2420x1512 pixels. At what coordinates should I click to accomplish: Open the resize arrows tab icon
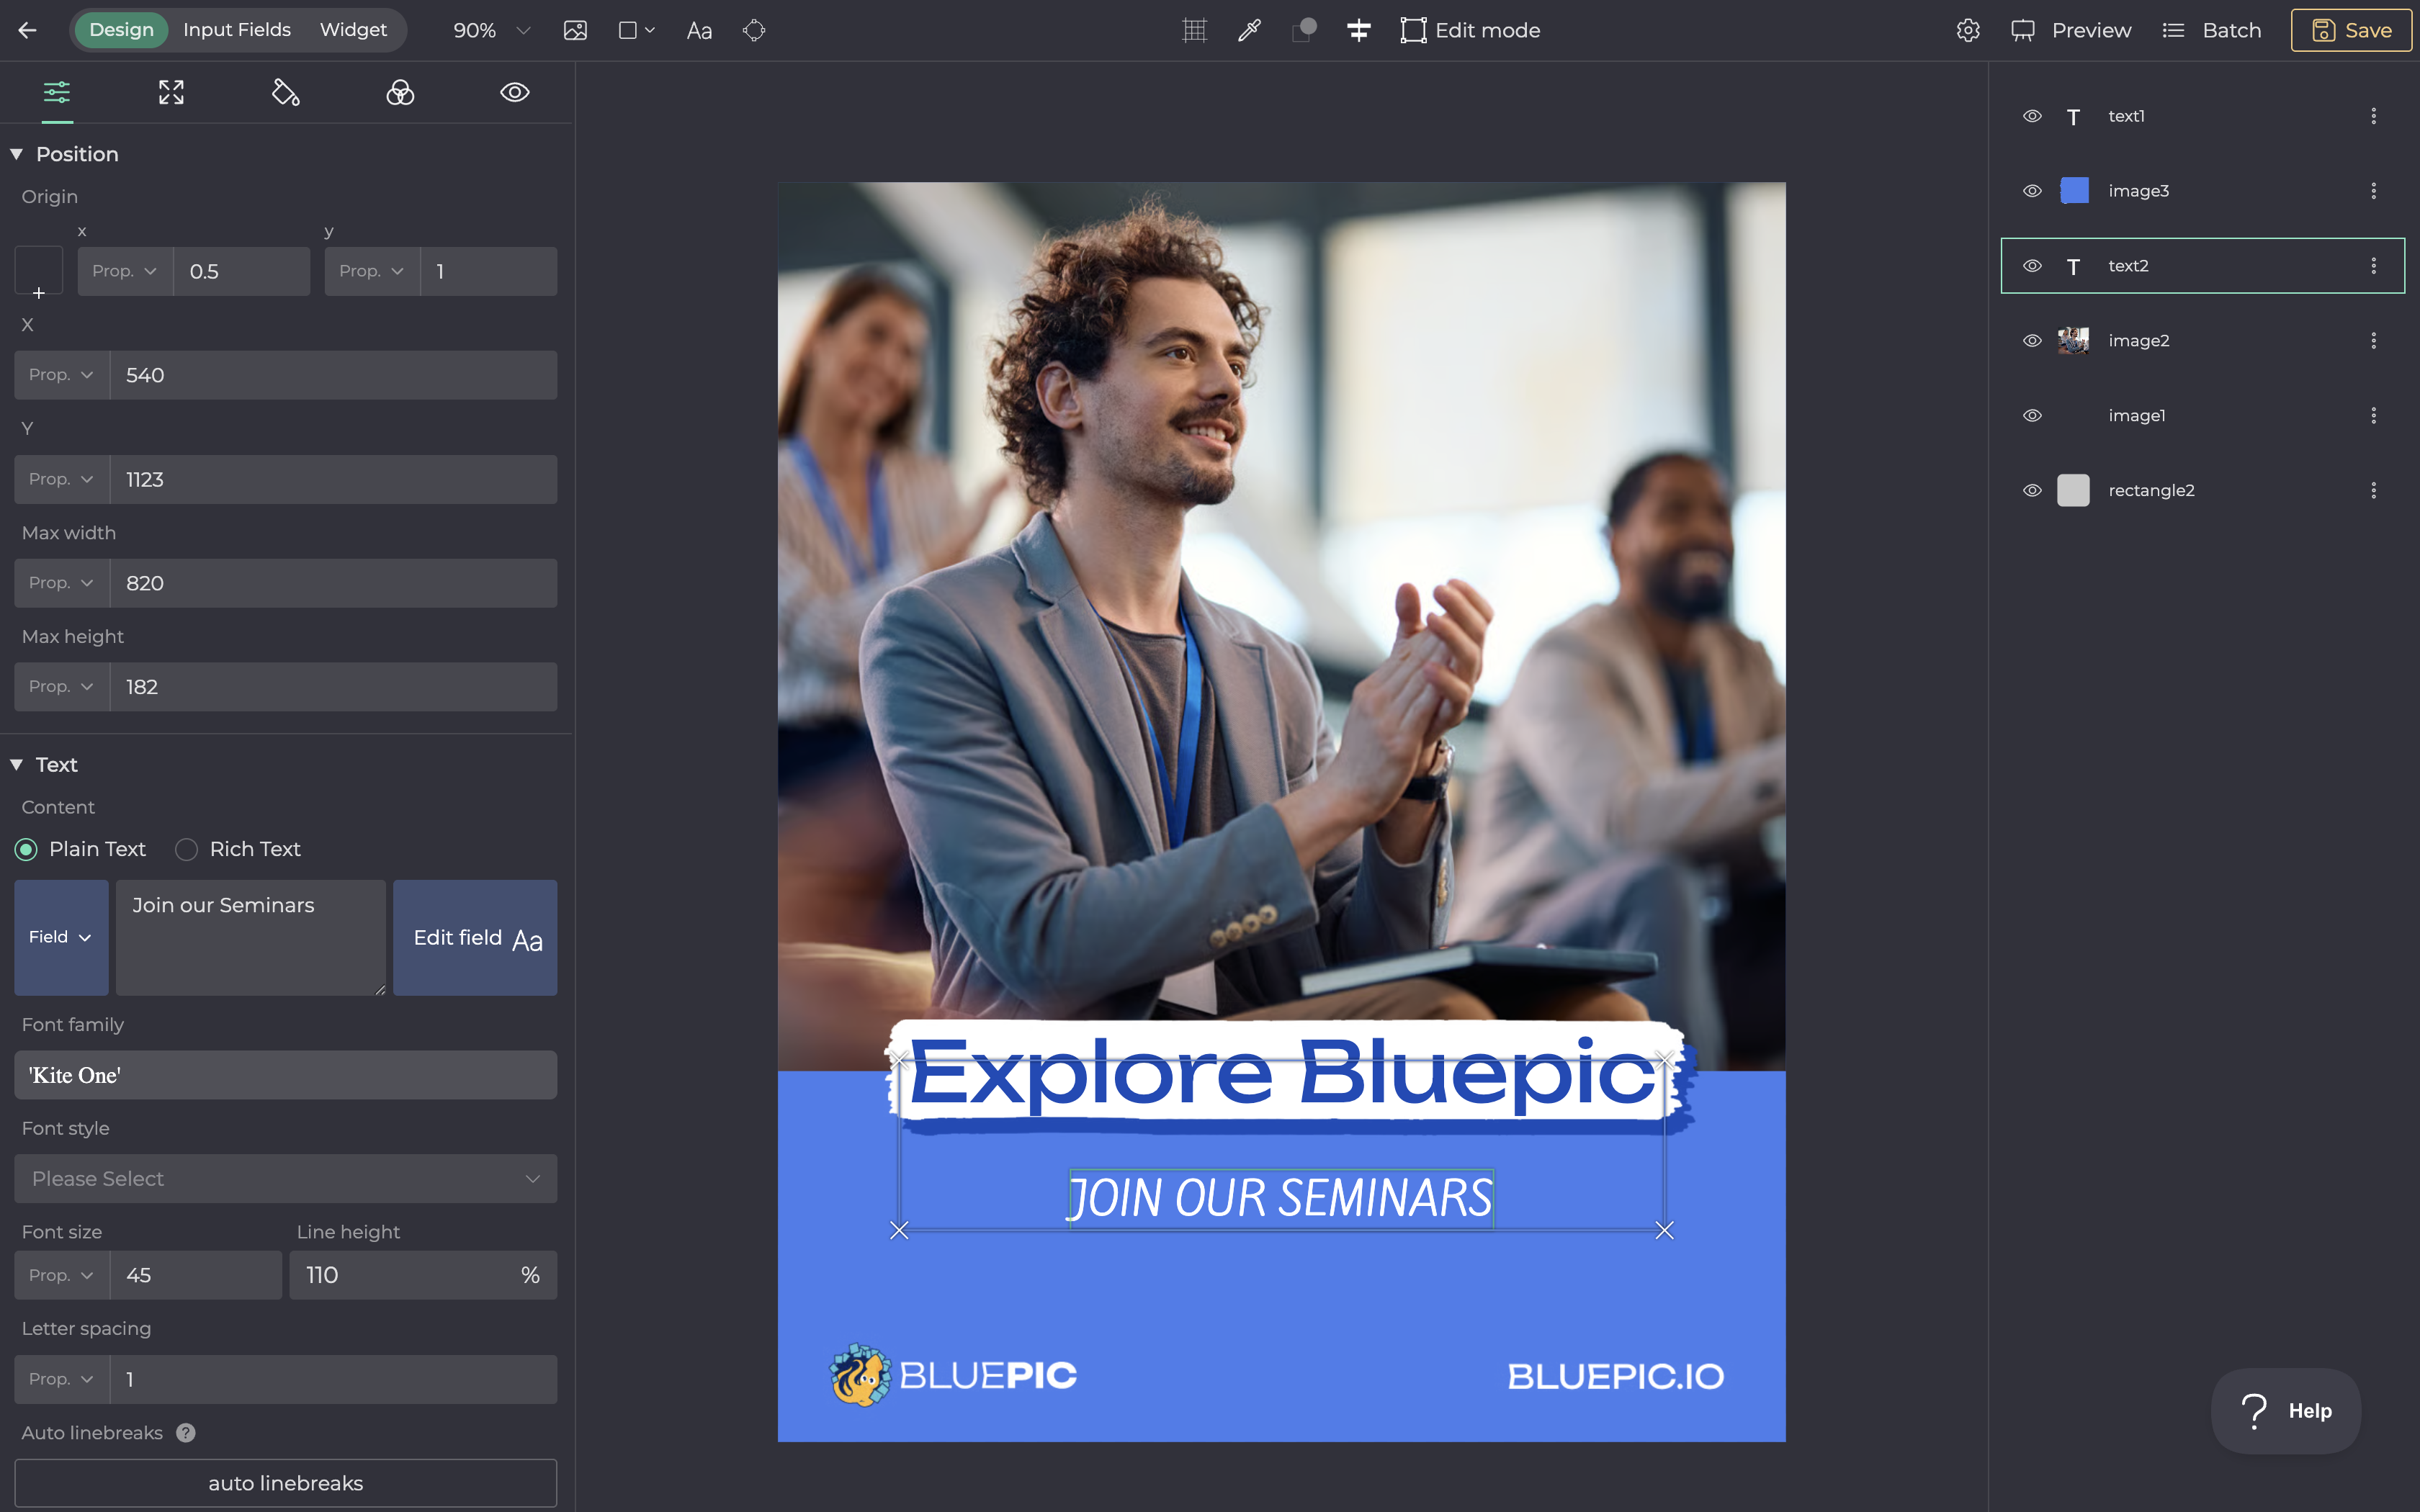tap(171, 93)
